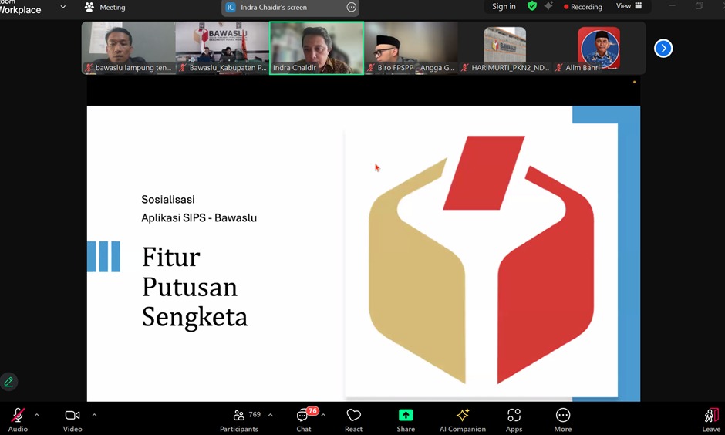Click the AI sparkle icon in title bar
The image size is (725, 435).
[x=548, y=6]
